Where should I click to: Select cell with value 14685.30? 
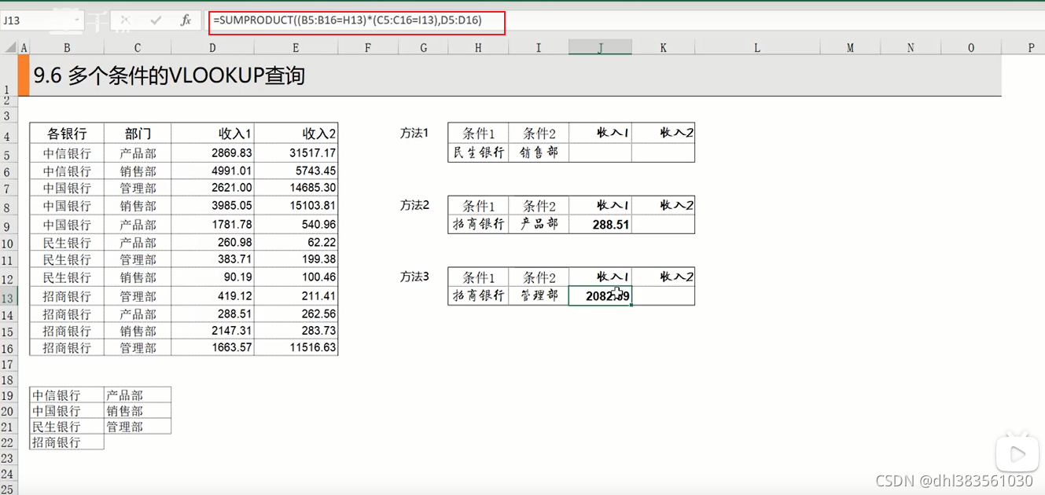click(296, 188)
